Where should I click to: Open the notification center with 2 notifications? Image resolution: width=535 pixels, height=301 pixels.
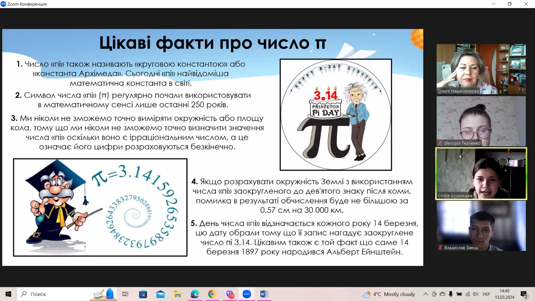[x=524, y=294]
